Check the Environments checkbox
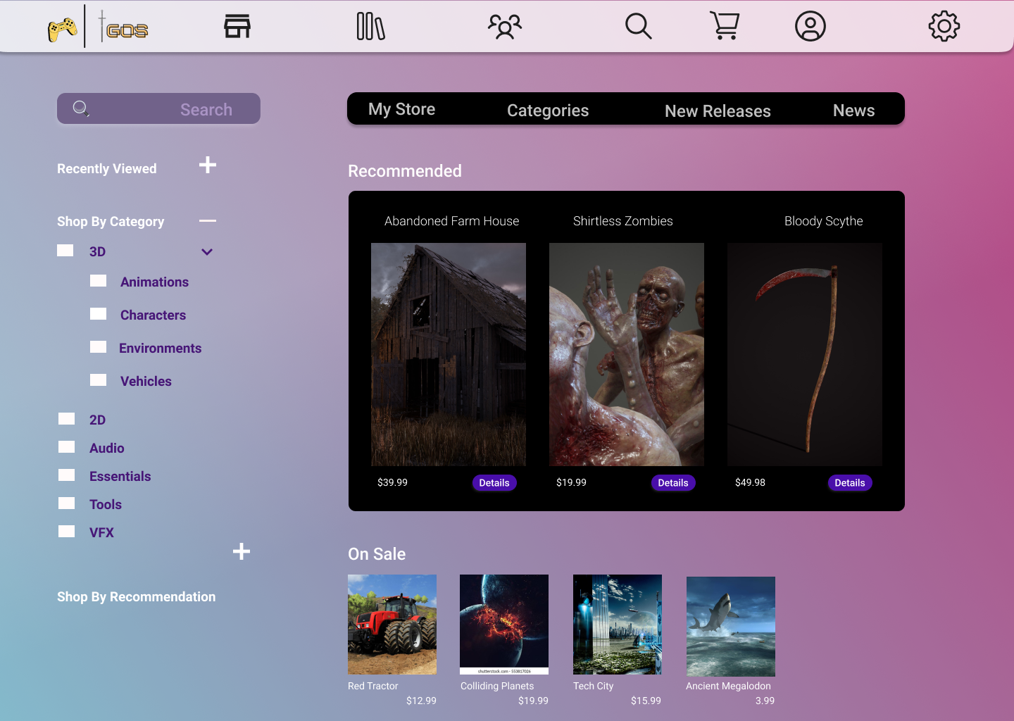 tap(99, 347)
